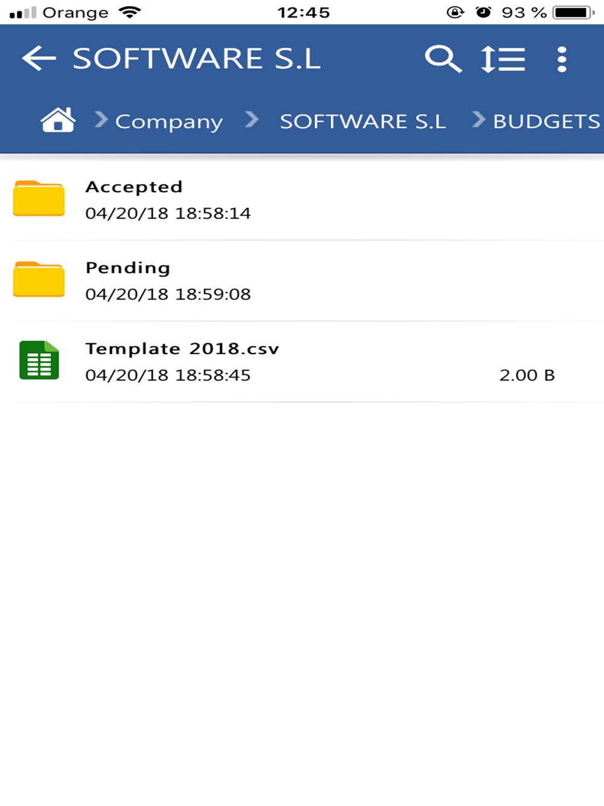Tap the battery indicator in status bar
Image resolution: width=604 pixels, height=806 pixels.
point(573,12)
